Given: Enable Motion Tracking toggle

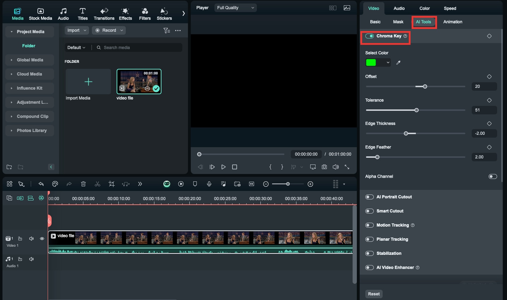Looking at the screenshot, I should pos(370,225).
